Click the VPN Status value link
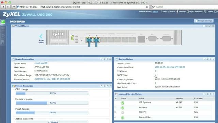Image resolution: width=218 pixels, height=123 pixels. (x=156, y=71)
